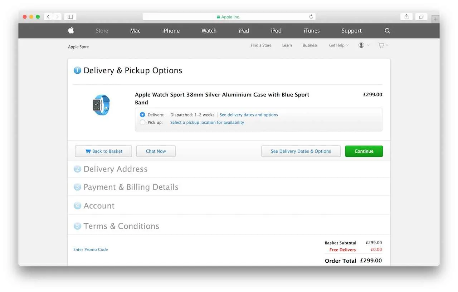The image size is (458, 292).
Task: Open the Store tab in navigation
Action: [102, 31]
